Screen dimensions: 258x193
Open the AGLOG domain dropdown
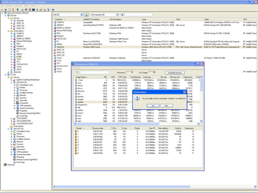82,14
